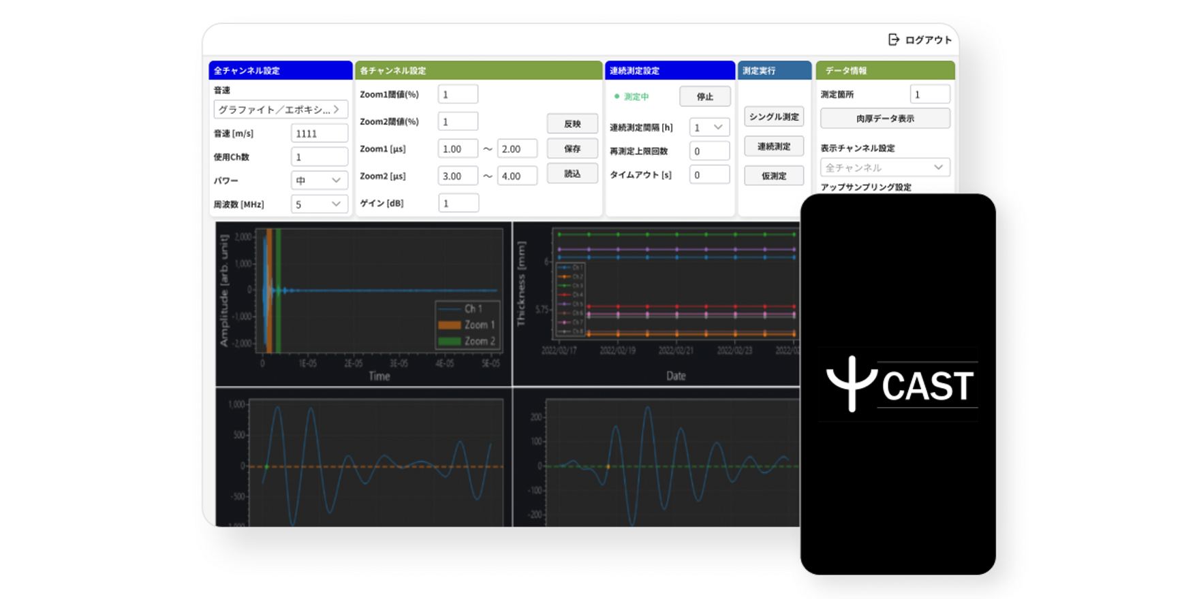Click the Zoom2閾値(%) input field
1199x599 pixels.
[x=458, y=122]
